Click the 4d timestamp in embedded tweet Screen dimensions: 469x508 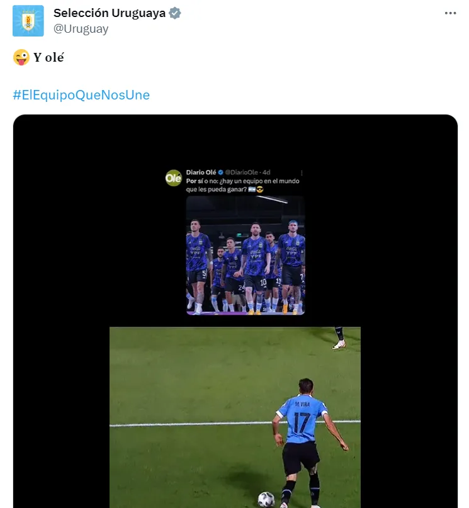tap(266, 172)
